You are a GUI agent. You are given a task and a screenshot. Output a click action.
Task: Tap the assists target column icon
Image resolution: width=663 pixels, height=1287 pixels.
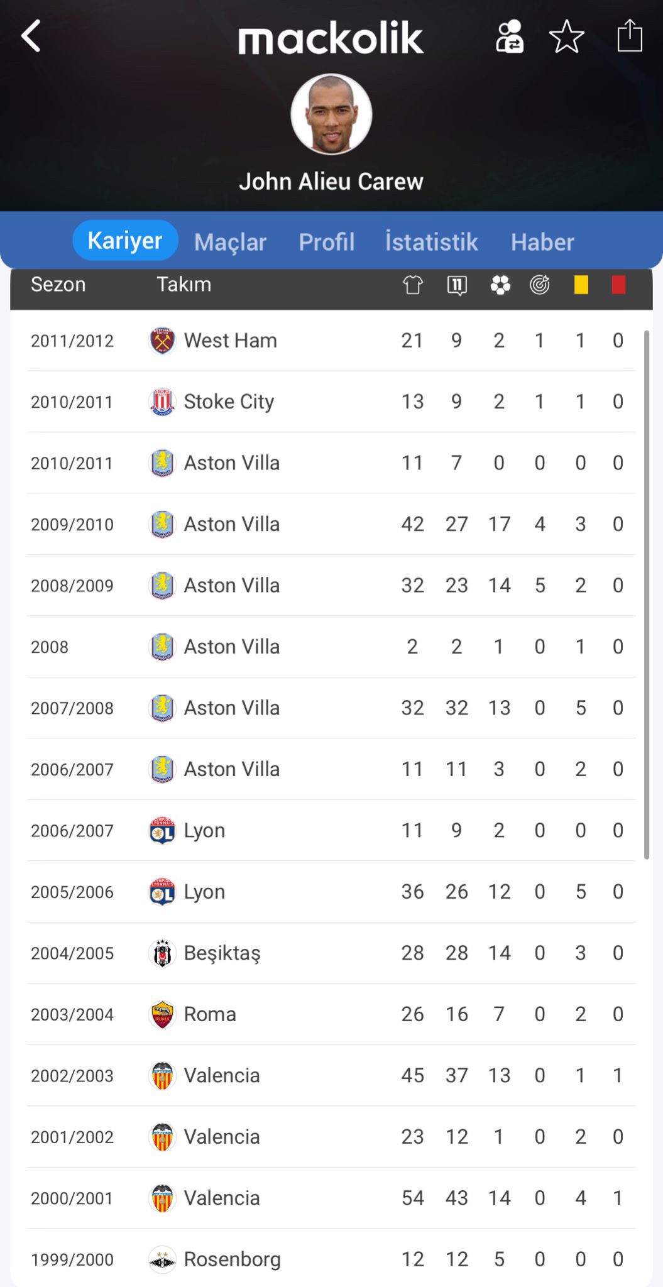[540, 285]
